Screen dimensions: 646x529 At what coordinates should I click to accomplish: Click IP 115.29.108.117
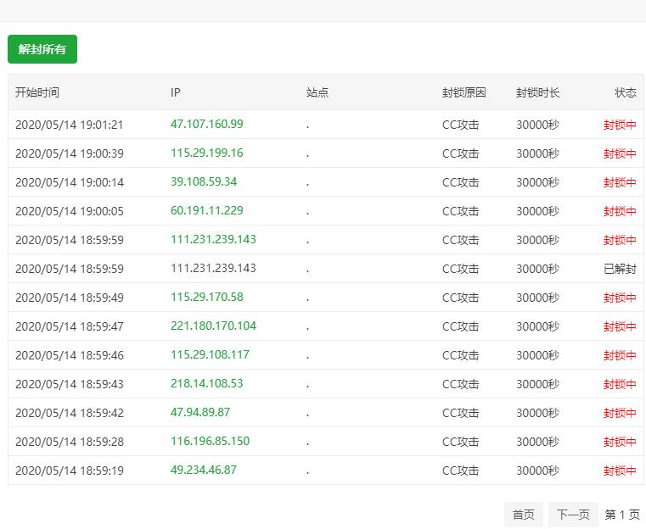pyautogui.click(x=211, y=354)
